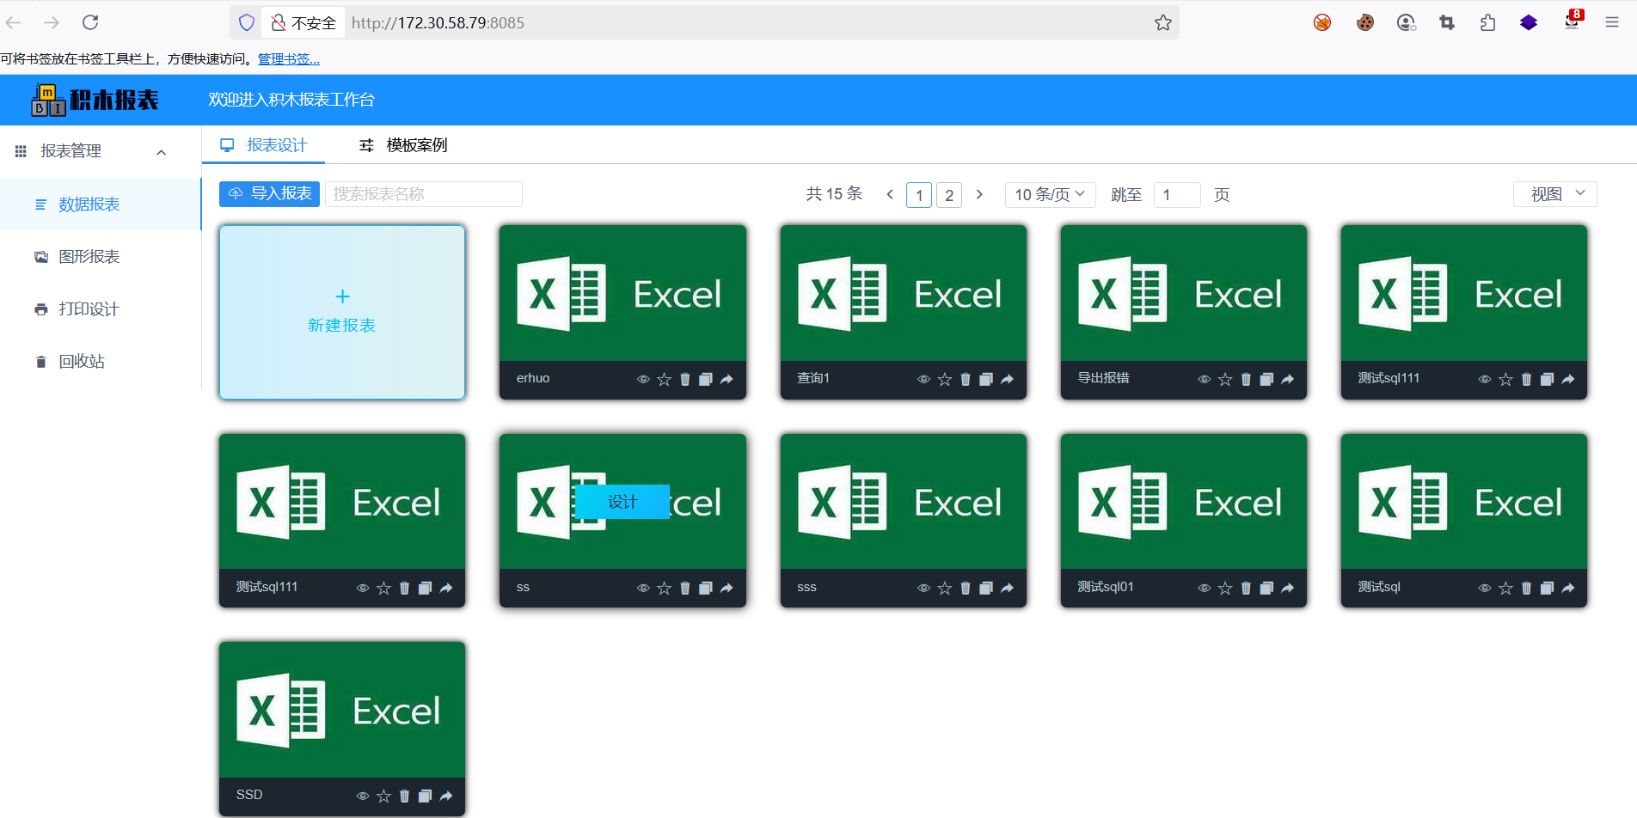
Task: Open the 管理书签 bookmarks link
Action: click(x=289, y=59)
